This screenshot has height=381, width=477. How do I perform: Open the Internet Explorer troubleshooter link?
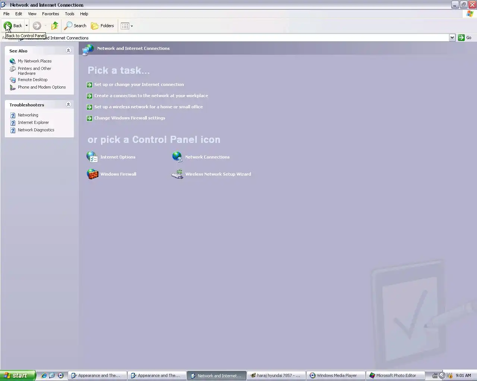34,122
